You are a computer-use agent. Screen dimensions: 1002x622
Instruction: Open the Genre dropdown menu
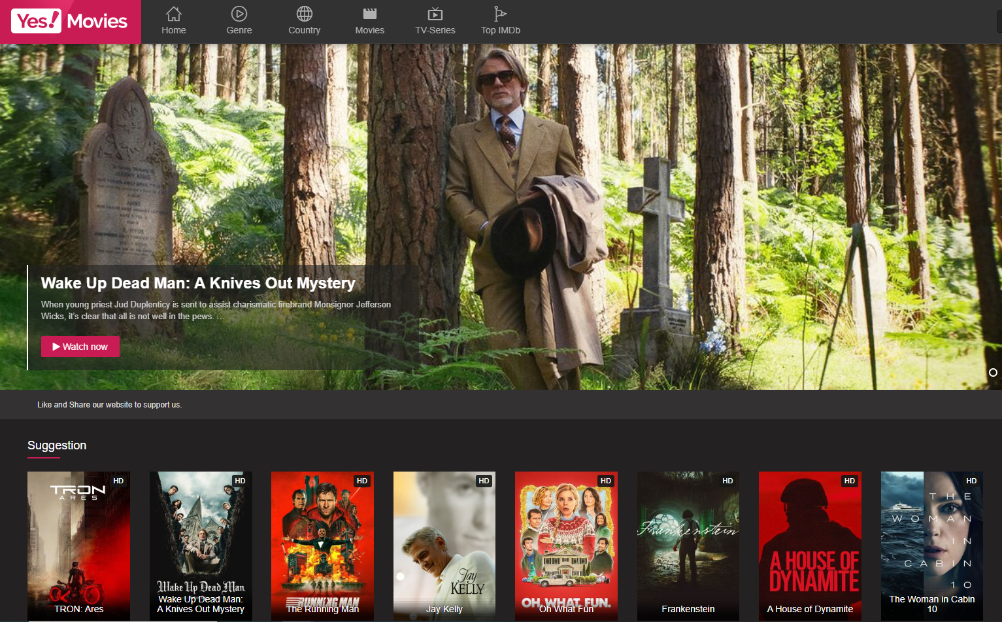239,30
